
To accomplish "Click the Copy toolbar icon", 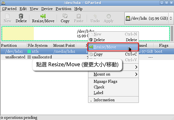I will [65, 16].
